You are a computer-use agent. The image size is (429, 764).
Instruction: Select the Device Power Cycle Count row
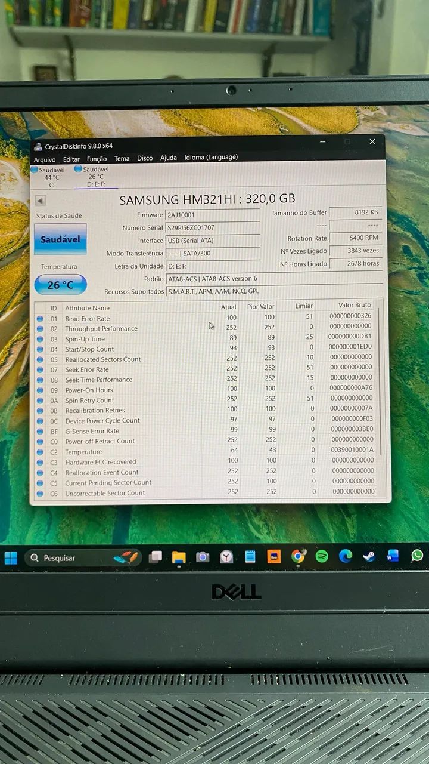[x=205, y=420]
